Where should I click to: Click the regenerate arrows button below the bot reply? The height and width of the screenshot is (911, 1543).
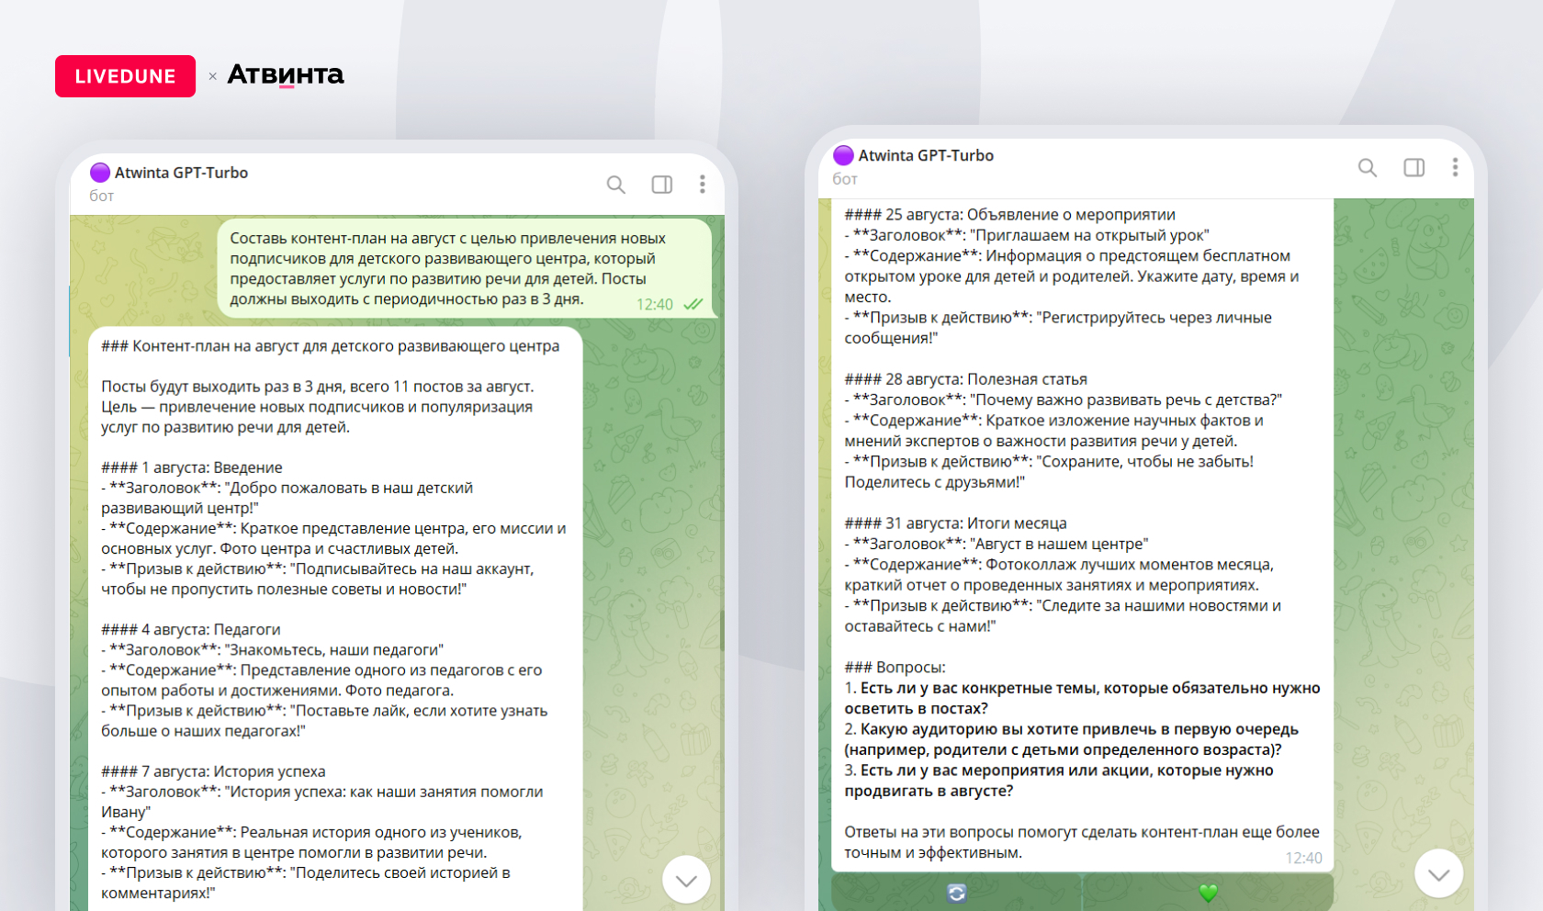(x=956, y=893)
